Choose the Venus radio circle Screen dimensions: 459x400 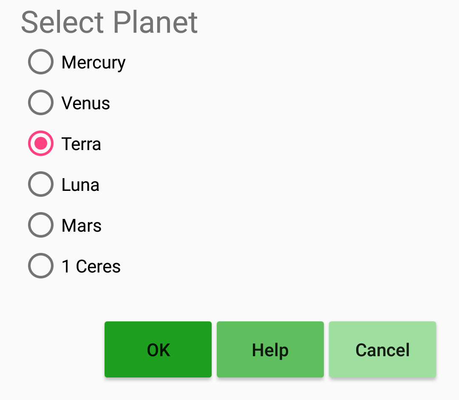(41, 103)
